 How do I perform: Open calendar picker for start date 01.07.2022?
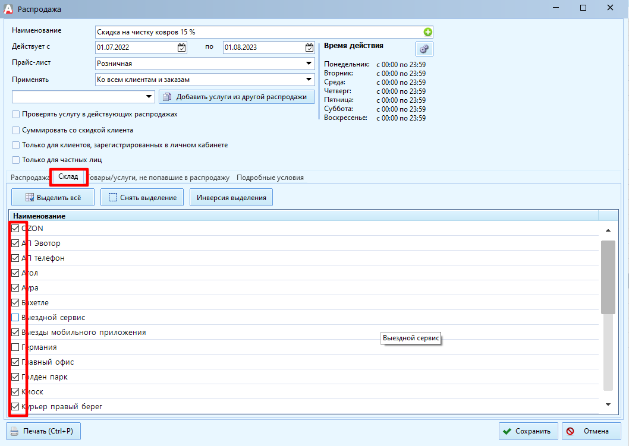[182, 48]
